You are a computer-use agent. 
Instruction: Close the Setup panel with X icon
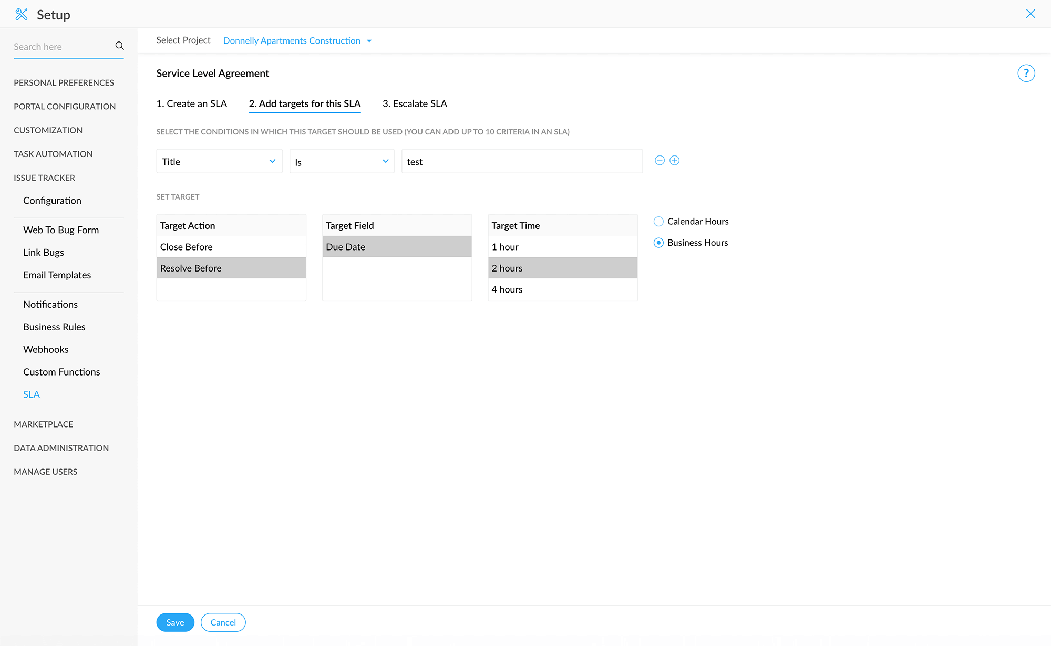tap(1030, 14)
